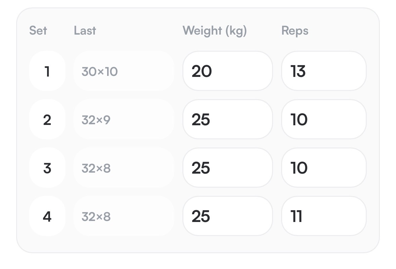Click the Weight (kg) column header
The image size is (396, 269).
(x=214, y=31)
